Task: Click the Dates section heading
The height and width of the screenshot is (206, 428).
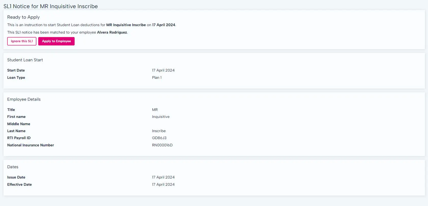Action: [x=13, y=167]
